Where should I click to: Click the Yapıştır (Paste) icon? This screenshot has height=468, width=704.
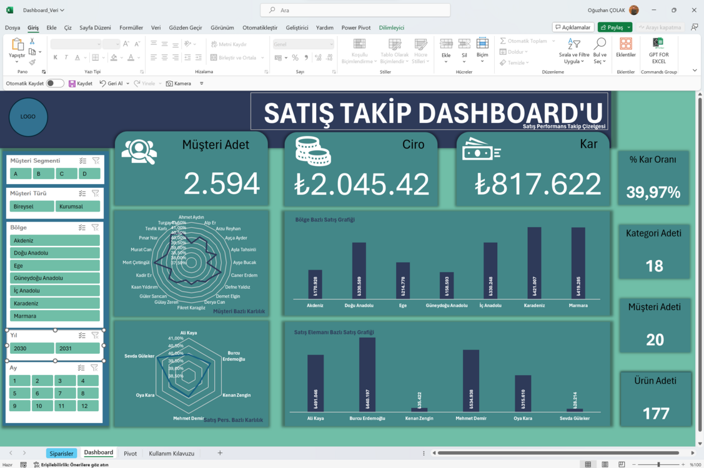coord(17,45)
